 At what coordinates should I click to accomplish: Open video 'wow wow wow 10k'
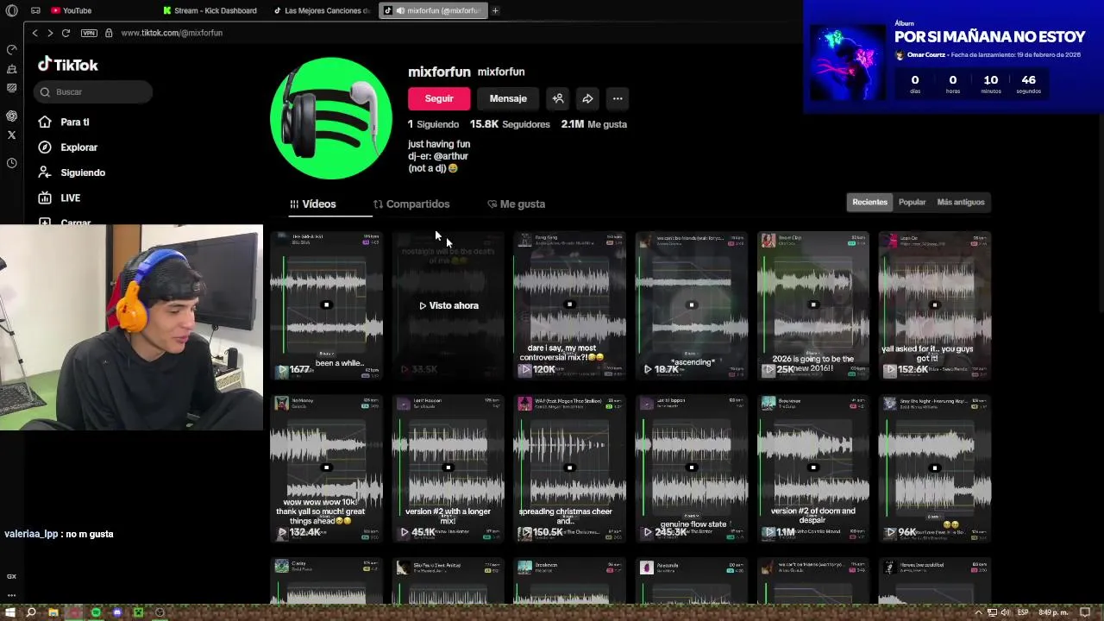point(326,468)
